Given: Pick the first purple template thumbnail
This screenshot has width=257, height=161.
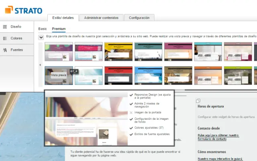Looking at the screenshot, I should pyautogui.click(x=59, y=52).
